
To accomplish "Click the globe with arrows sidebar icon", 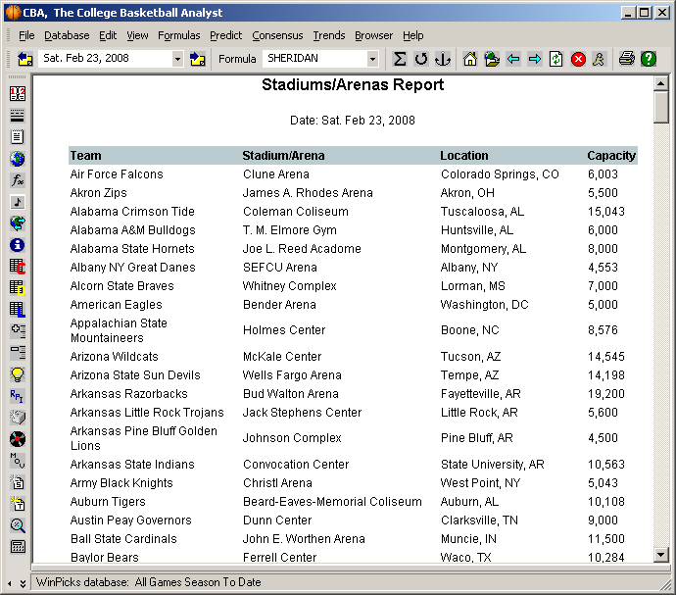I will click(18, 223).
